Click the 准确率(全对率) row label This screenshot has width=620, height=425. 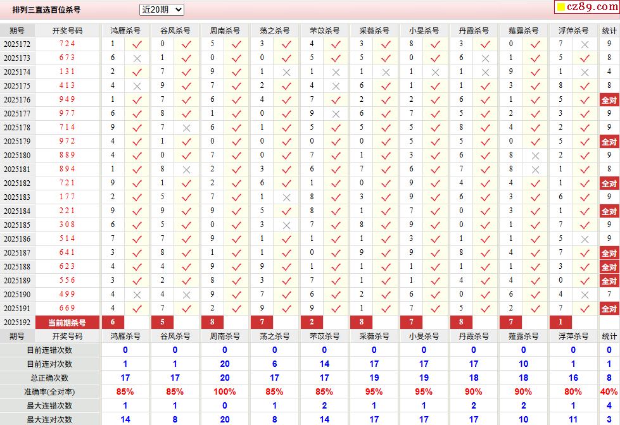(49, 392)
